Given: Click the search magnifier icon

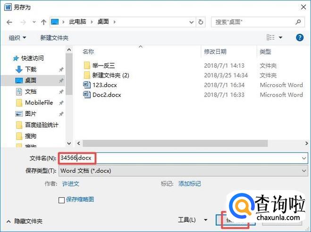Looking at the screenshot, I should point(298,22).
